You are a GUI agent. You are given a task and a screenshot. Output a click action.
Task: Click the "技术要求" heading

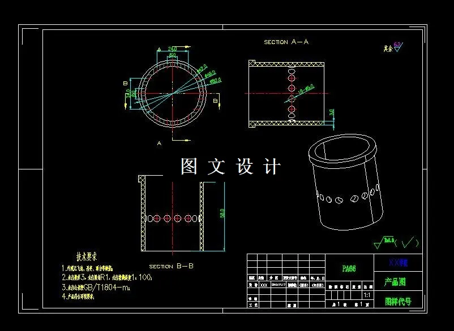(x=87, y=256)
